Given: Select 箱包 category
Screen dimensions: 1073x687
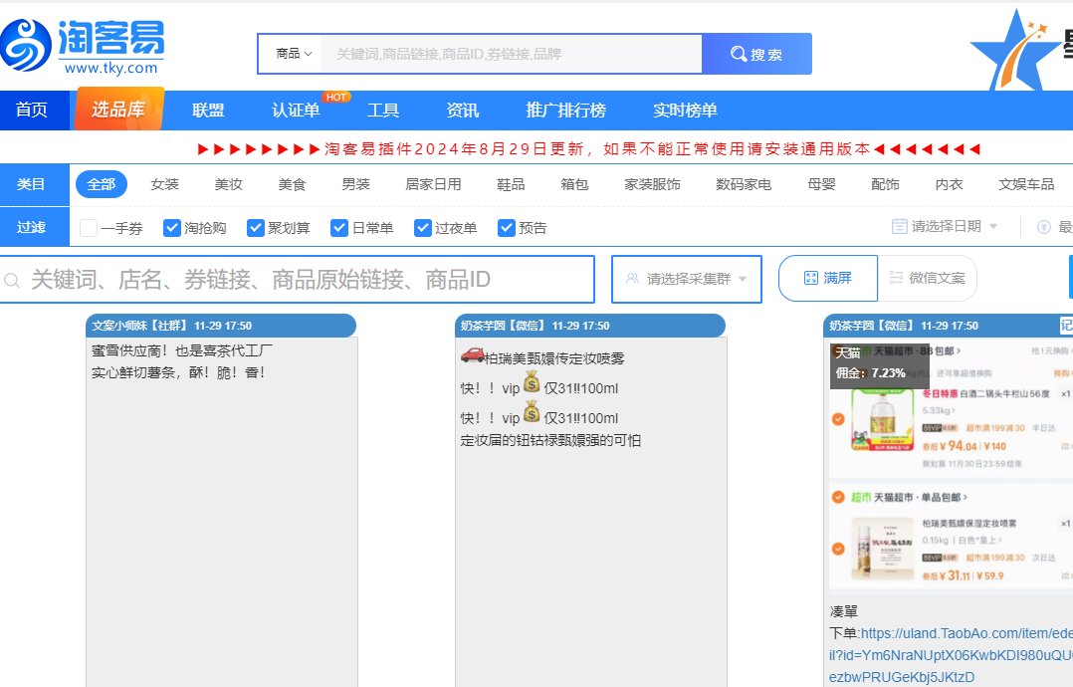Looking at the screenshot, I should click(574, 184).
